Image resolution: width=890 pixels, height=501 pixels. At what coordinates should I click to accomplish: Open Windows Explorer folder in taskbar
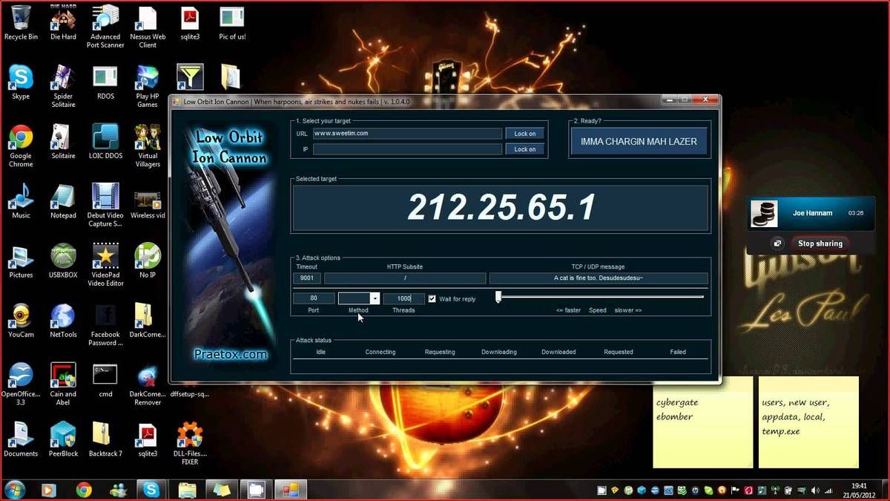click(187, 490)
